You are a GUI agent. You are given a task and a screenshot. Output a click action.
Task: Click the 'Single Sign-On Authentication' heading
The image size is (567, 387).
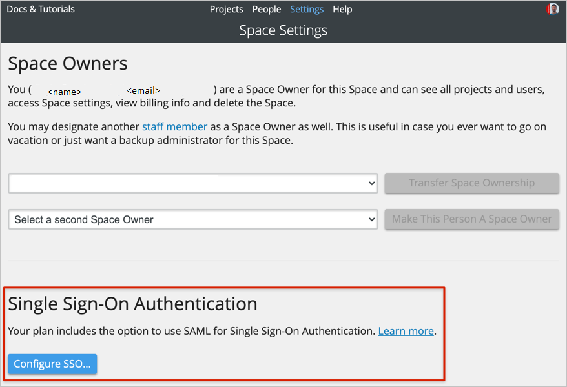[x=132, y=303]
